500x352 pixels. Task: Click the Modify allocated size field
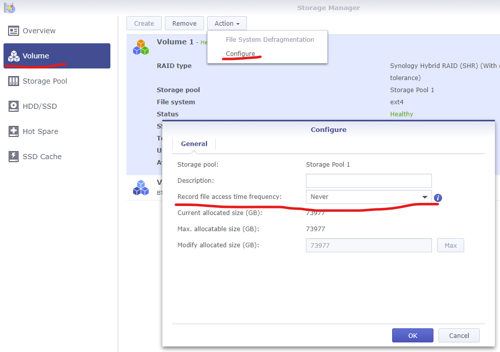(x=368, y=245)
